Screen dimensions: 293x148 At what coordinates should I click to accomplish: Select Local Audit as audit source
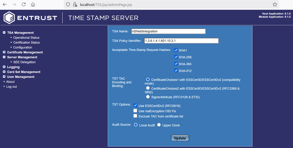pyautogui.click(x=136, y=125)
